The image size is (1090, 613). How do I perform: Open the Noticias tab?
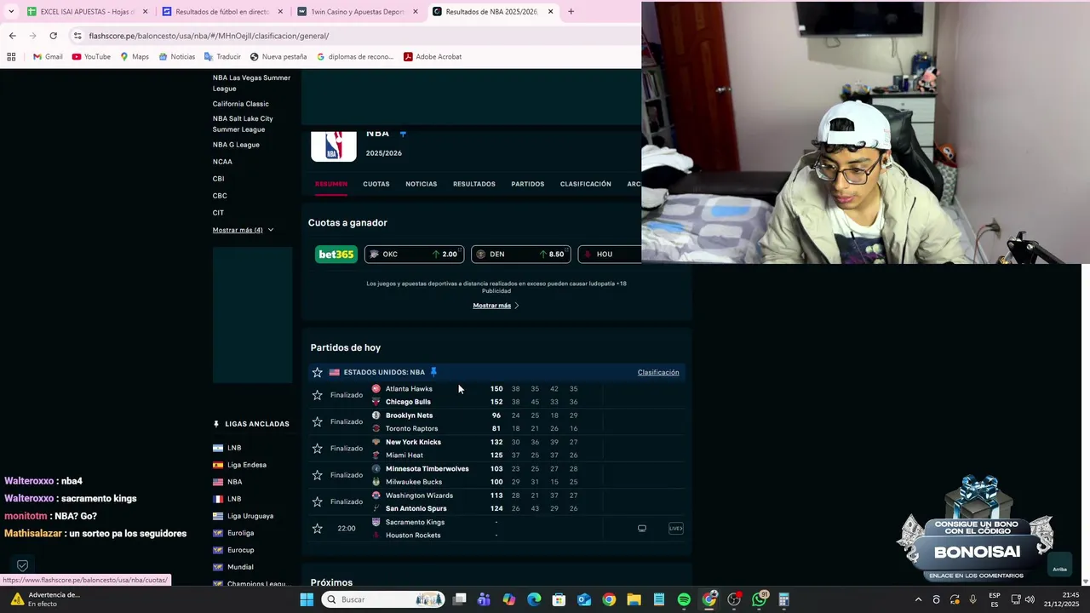point(421,184)
